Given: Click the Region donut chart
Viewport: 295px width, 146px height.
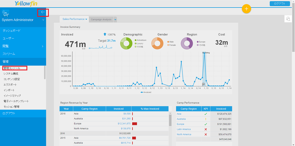Looking at the screenshot, I should click(187, 43).
